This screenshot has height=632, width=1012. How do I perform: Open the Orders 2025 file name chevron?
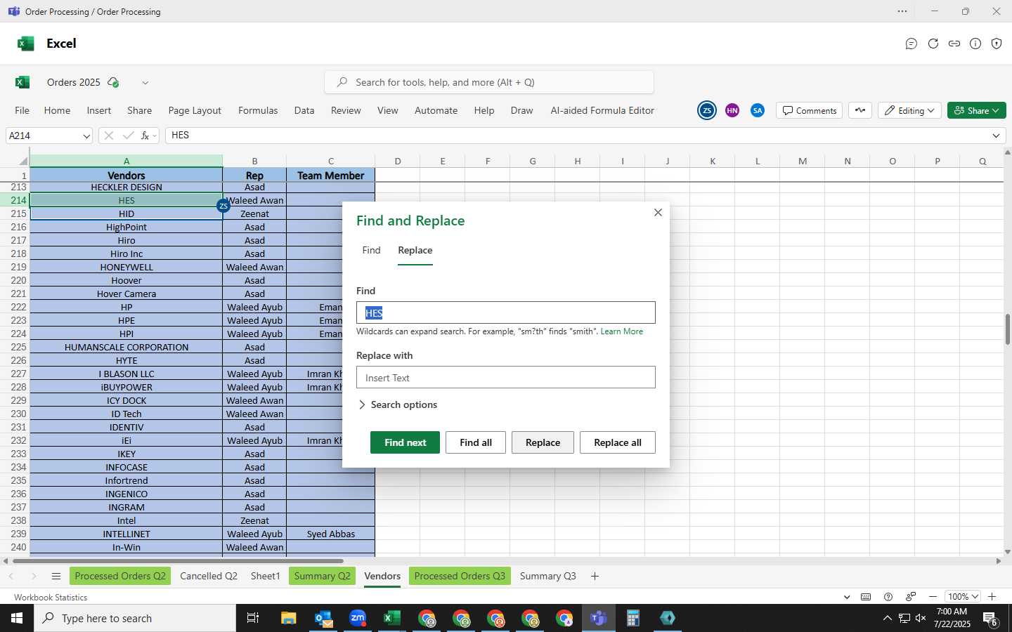[x=145, y=83]
